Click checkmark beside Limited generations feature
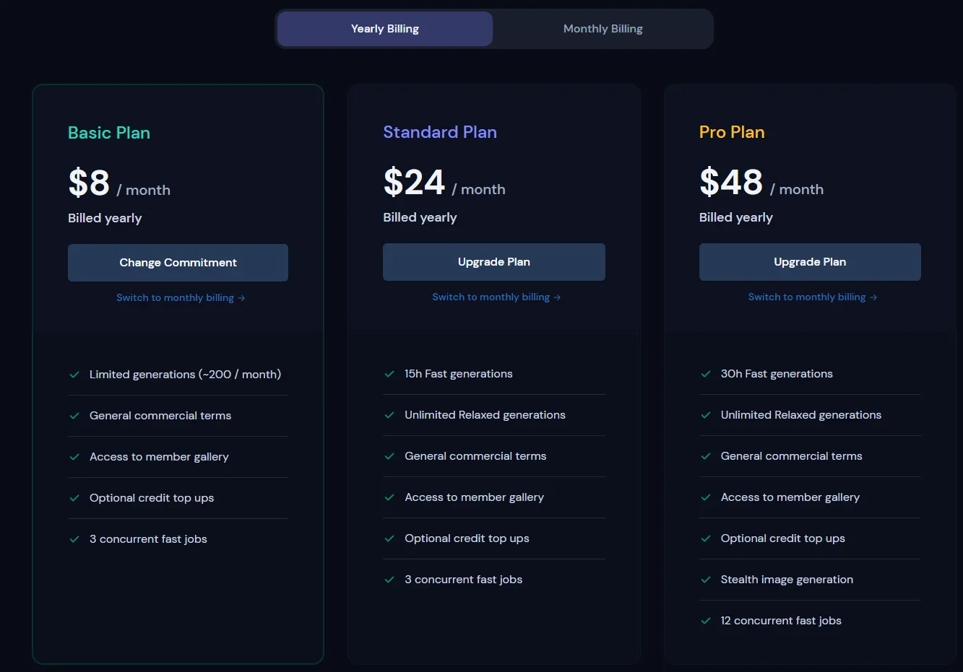963x672 pixels. click(74, 375)
